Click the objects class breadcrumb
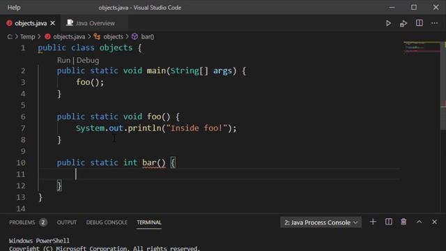 point(113,37)
